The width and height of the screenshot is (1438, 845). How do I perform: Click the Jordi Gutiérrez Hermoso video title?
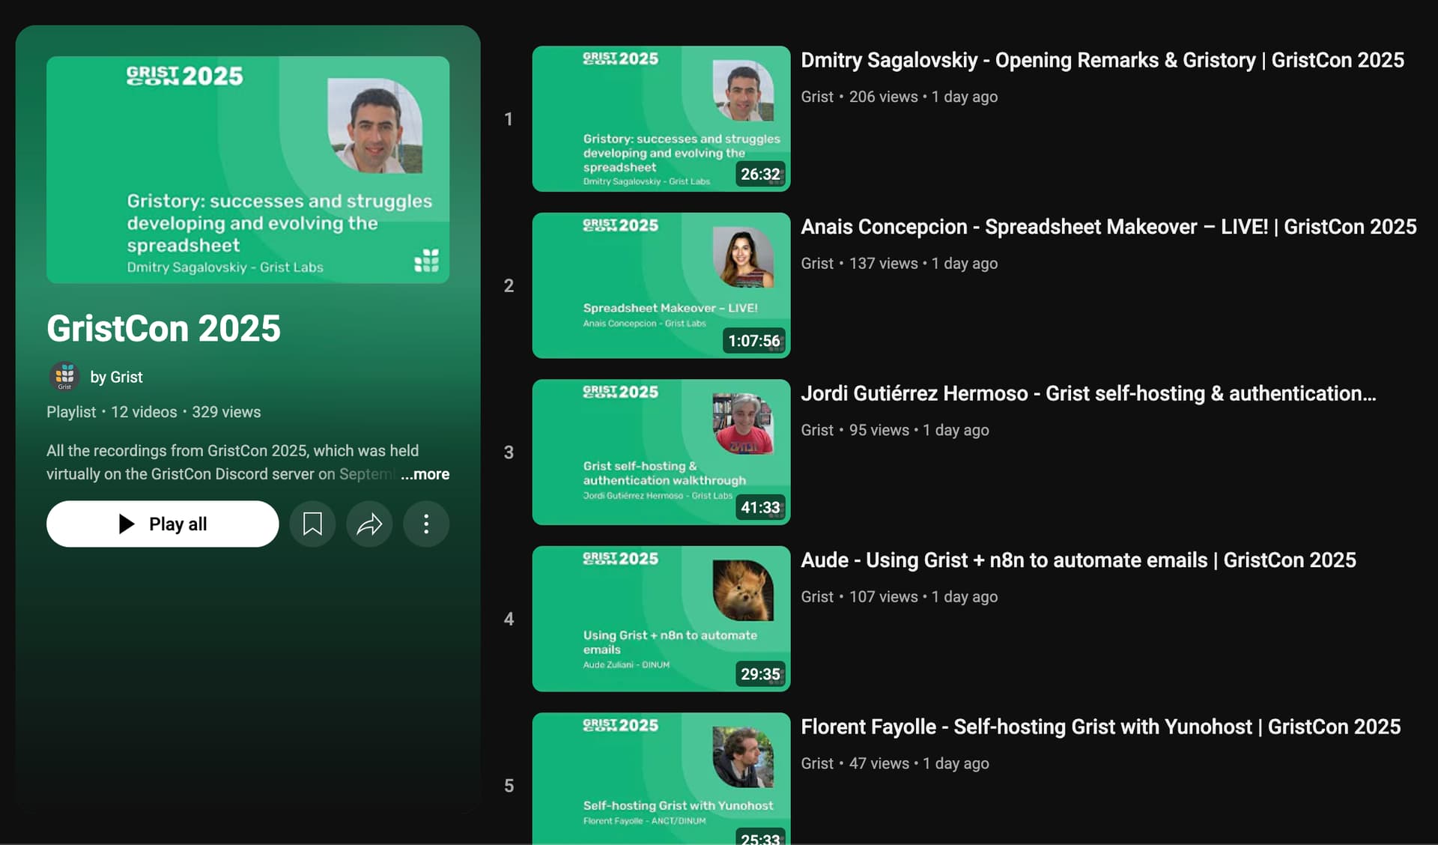(x=1087, y=393)
